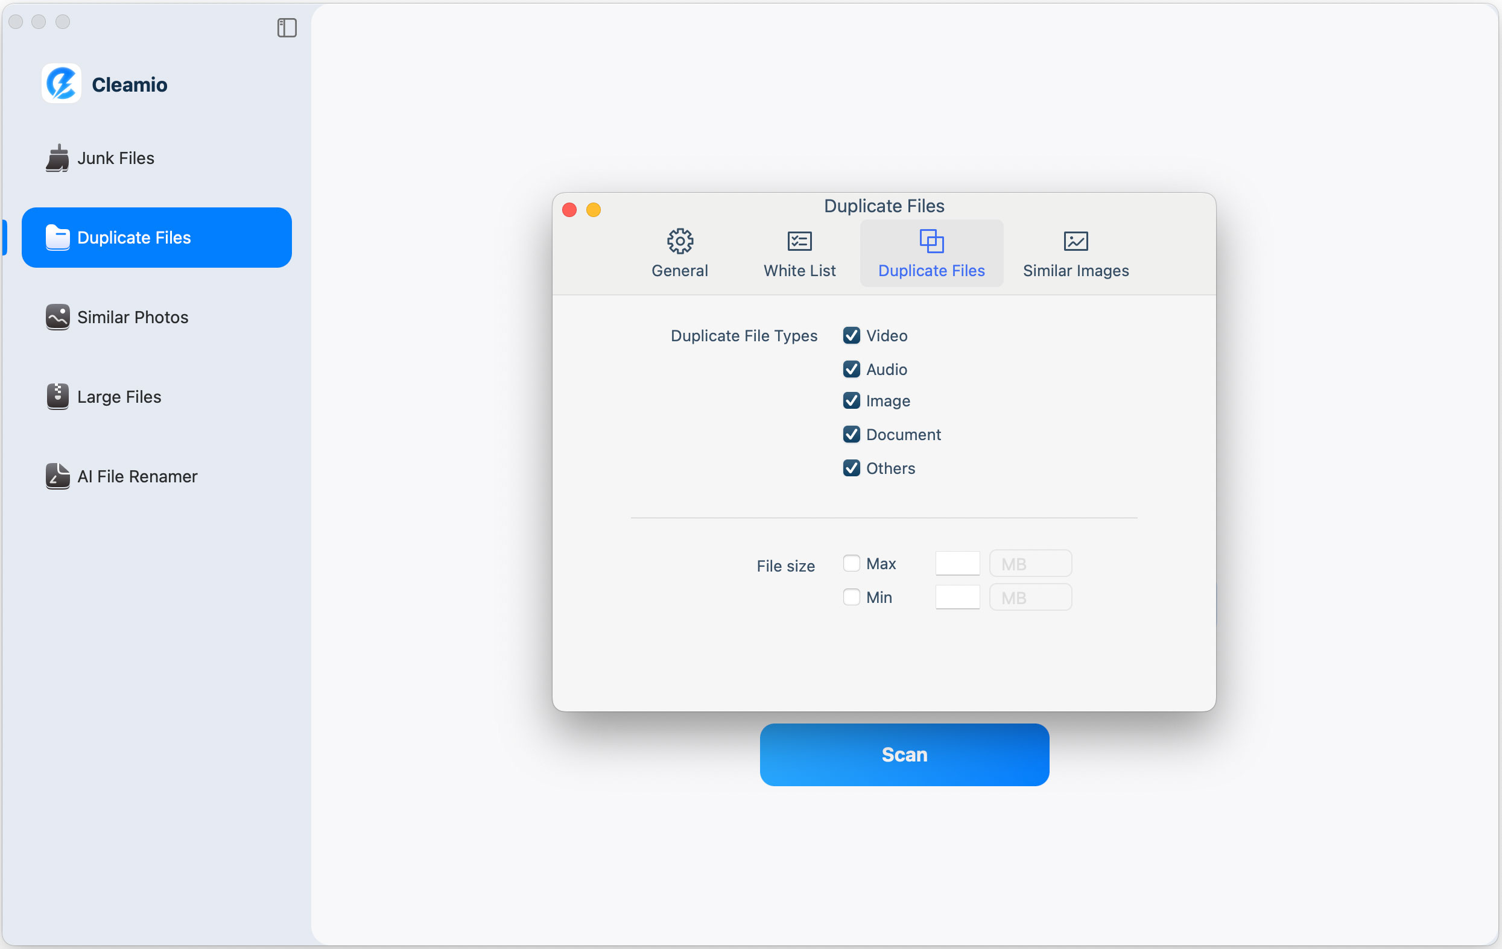Click the White List checklist icon

coord(799,241)
